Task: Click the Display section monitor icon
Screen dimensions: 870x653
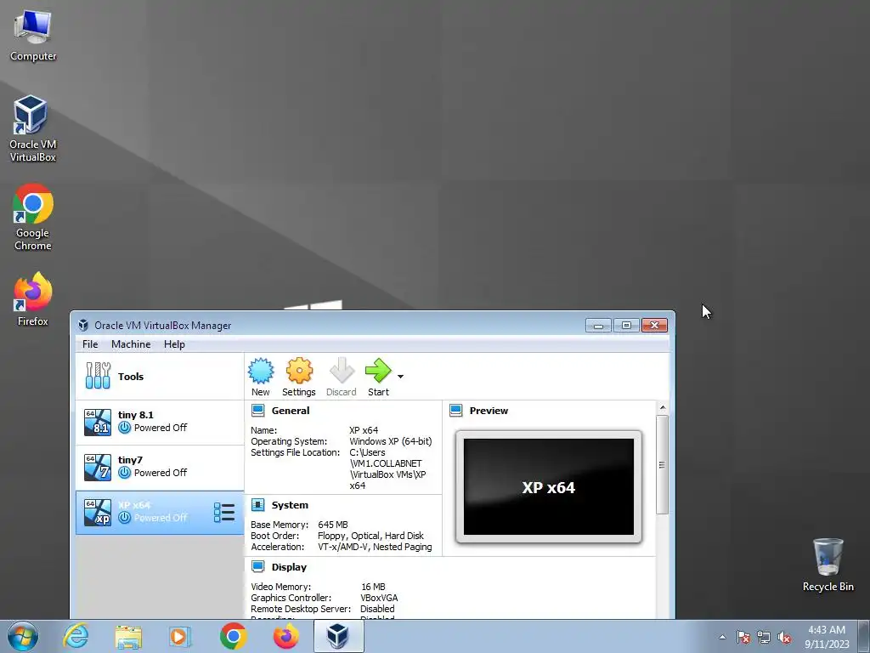Action: 258,566
